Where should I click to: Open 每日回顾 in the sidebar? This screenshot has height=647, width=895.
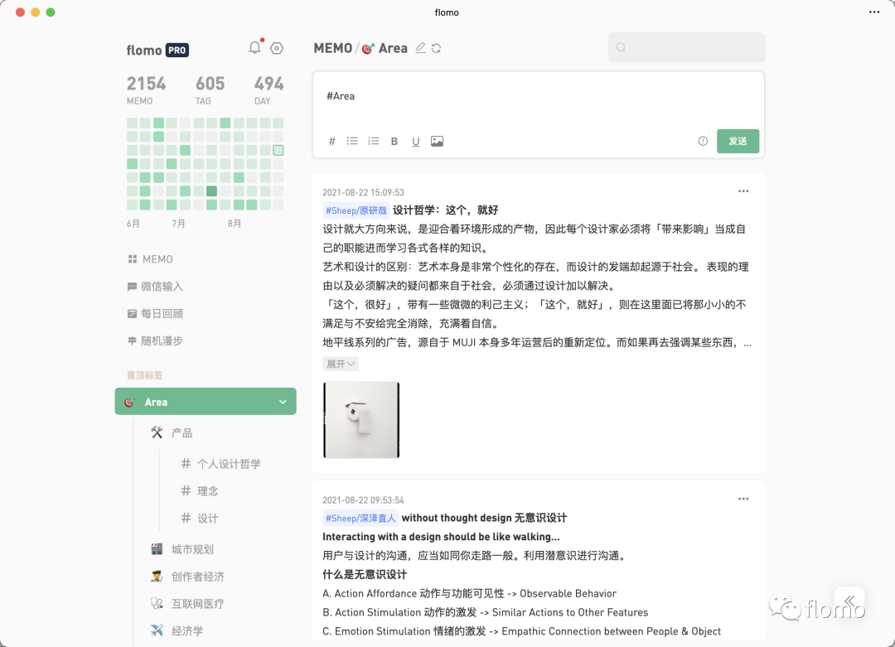155,314
